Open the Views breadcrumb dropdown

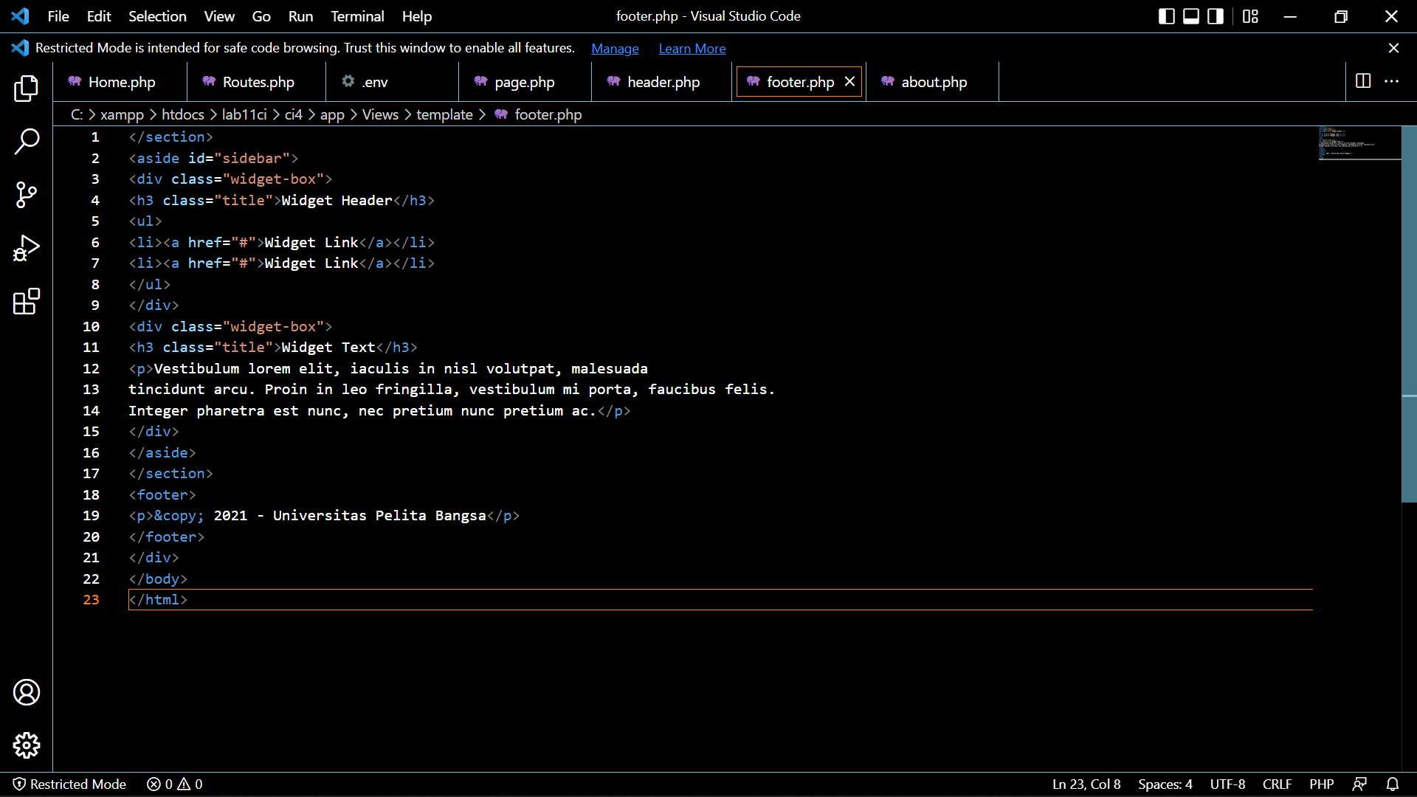pyautogui.click(x=379, y=114)
